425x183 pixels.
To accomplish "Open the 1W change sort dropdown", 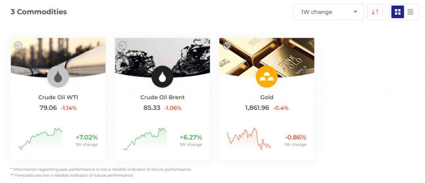I will 329,12.
